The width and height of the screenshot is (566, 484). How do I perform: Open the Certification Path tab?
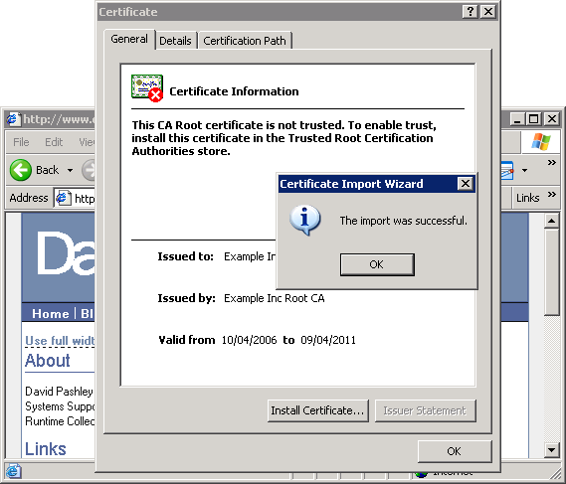[x=245, y=41]
